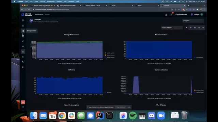Click the list icon at sidebar bottom
218x122 pixels.
pyautogui.click(x=23, y=67)
